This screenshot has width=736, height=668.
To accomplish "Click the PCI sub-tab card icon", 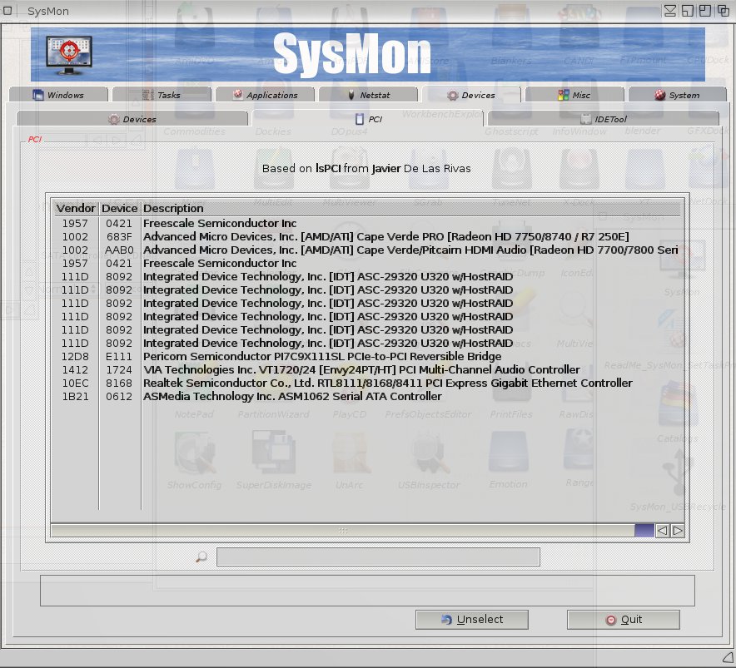I will (x=360, y=119).
